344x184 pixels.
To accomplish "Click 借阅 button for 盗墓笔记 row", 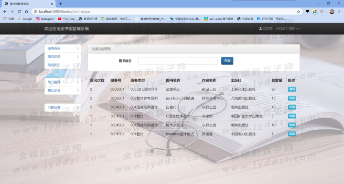I will (x=292, y=89).
